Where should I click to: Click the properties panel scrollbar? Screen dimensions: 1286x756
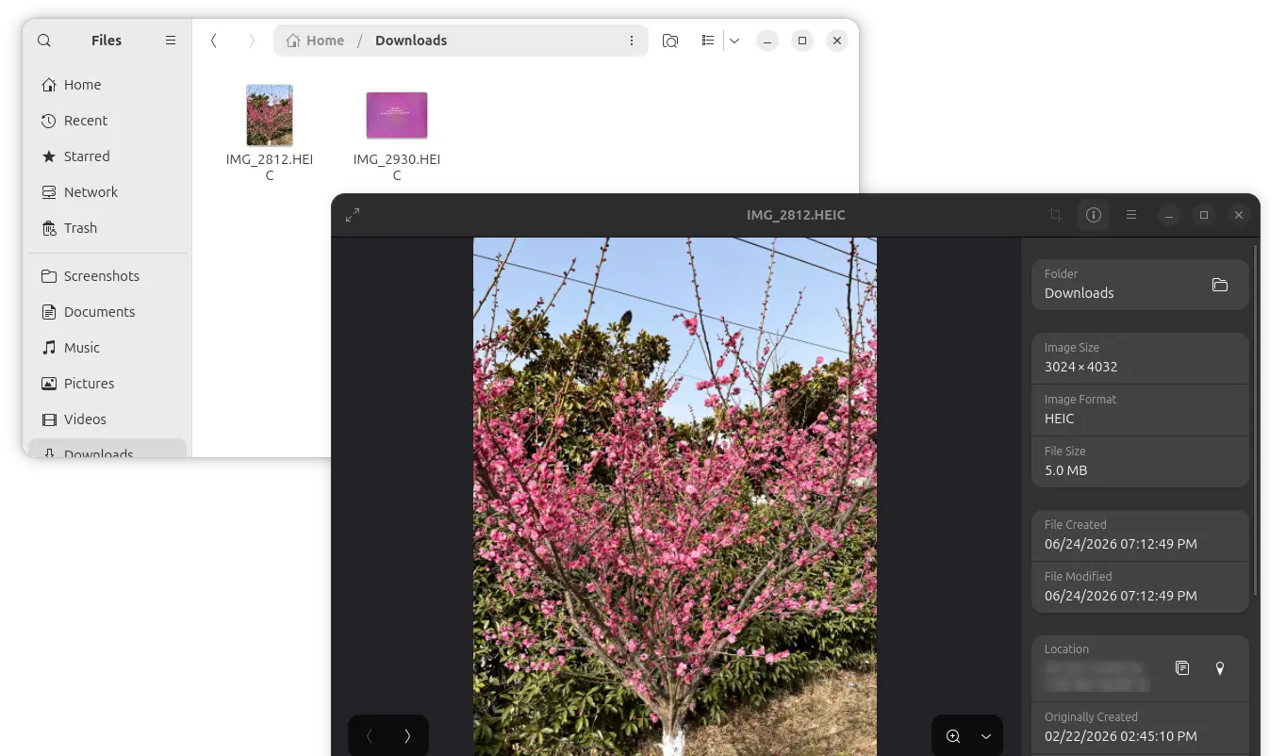1255,420
